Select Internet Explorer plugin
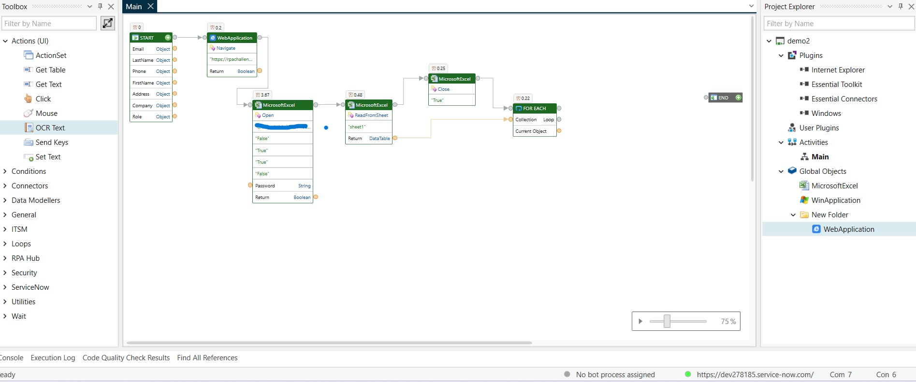The image size is (916, 382). 838,70
